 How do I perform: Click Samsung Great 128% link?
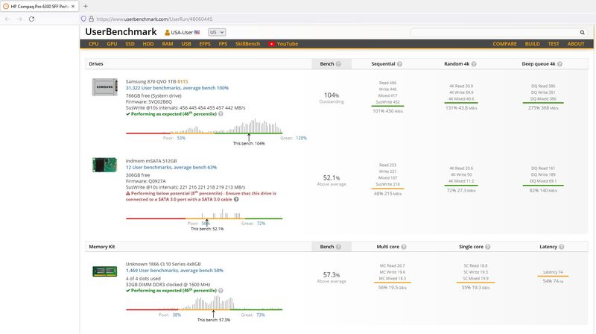301,138
